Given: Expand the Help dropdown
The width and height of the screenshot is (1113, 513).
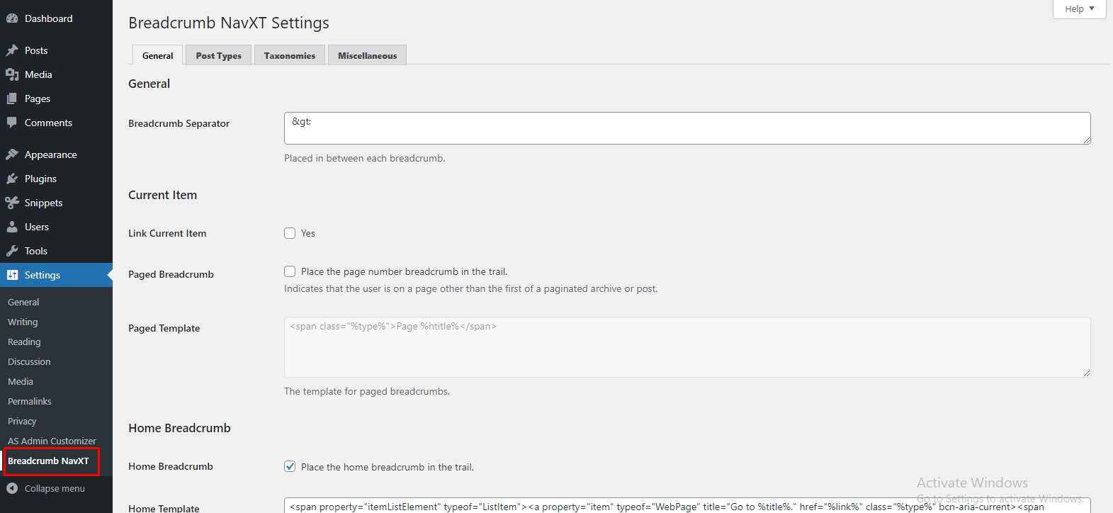Looking at the screenshot, I should point(1079,9).
